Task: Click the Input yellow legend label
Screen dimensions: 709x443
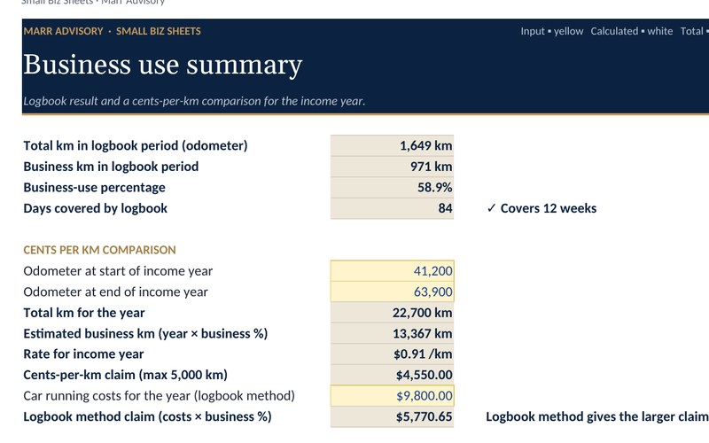Action: 551,31
